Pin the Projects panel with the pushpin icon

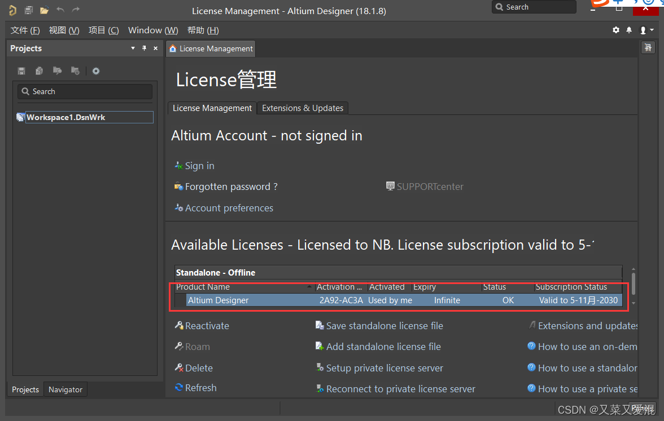[144, 48]
